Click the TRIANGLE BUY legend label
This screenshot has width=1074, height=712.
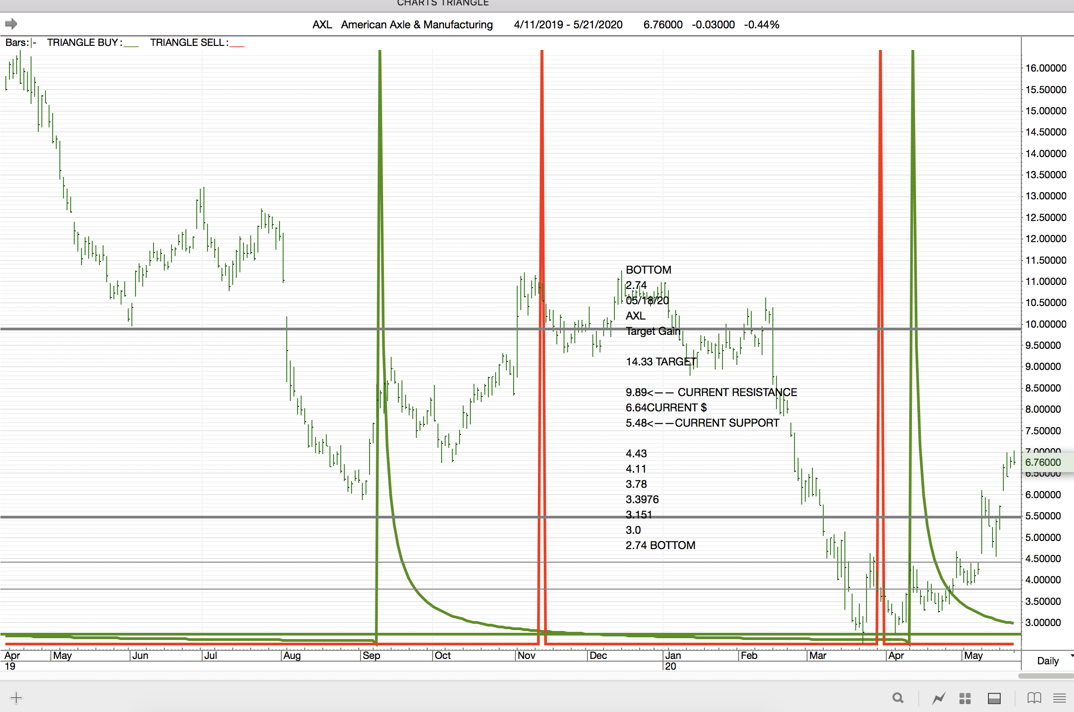84,43
